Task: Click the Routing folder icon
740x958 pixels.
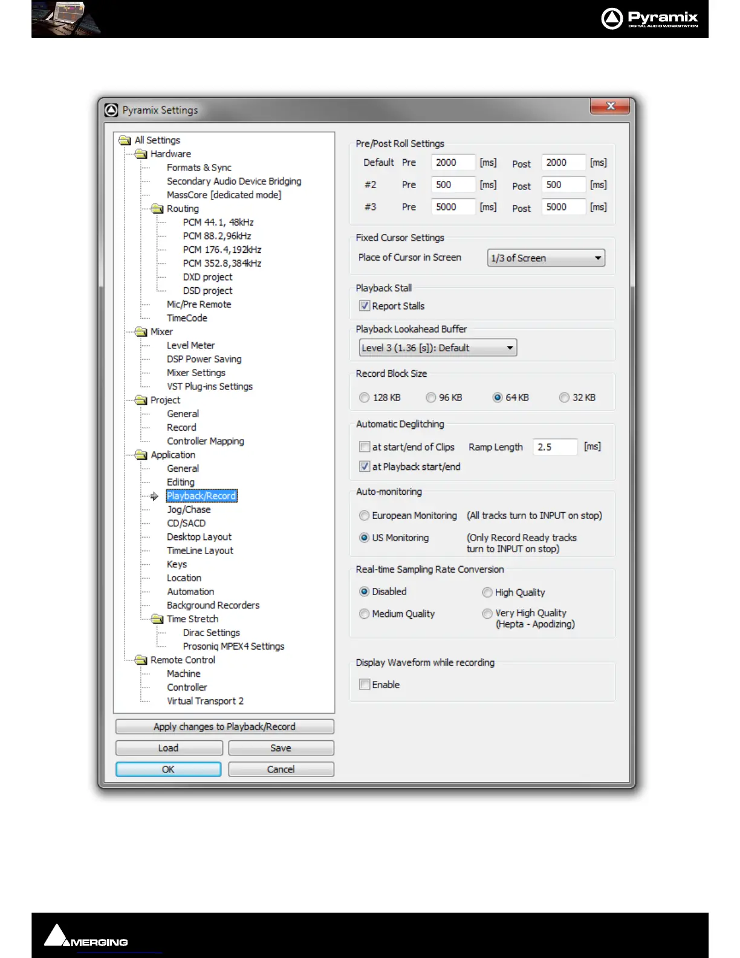Action: click(157, 209)
